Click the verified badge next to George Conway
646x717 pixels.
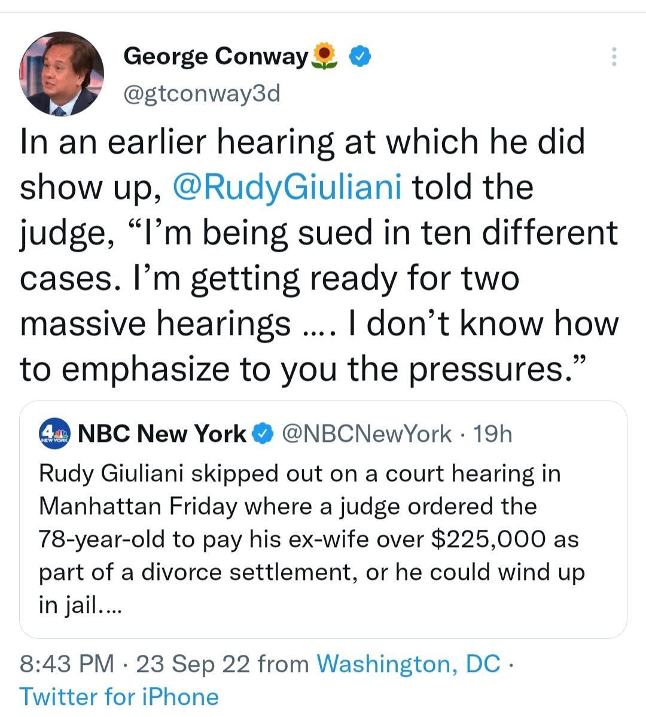[x=361, y=56]
